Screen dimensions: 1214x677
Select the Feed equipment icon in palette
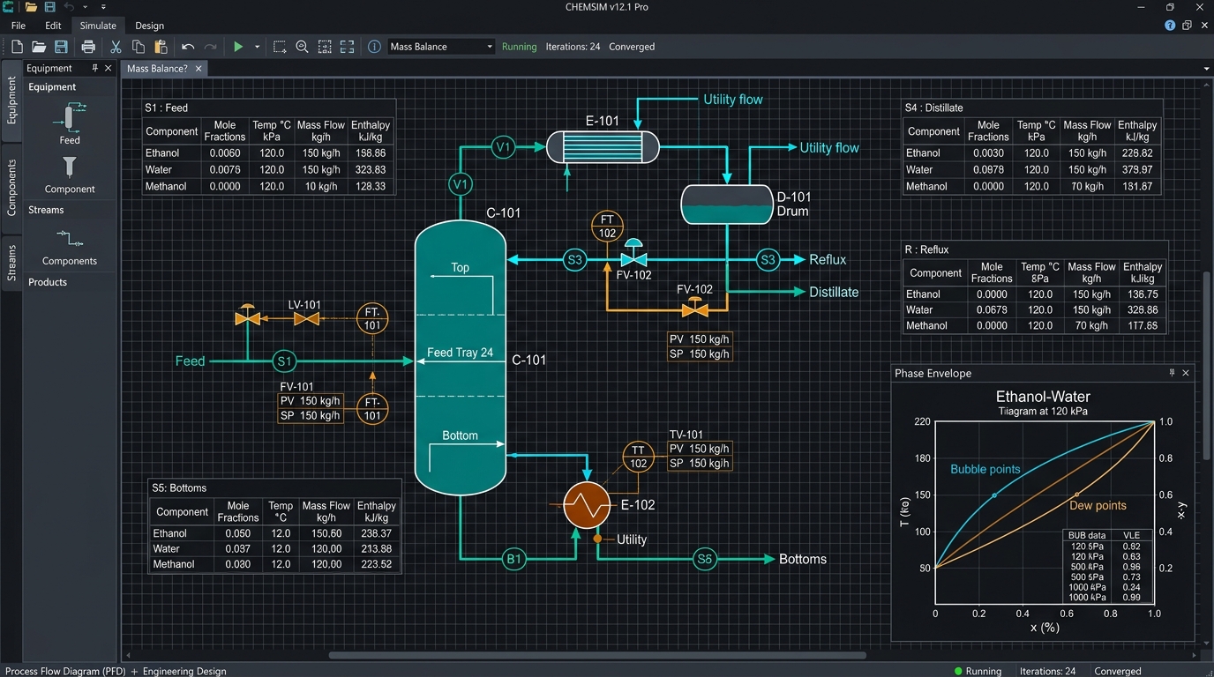70,117
